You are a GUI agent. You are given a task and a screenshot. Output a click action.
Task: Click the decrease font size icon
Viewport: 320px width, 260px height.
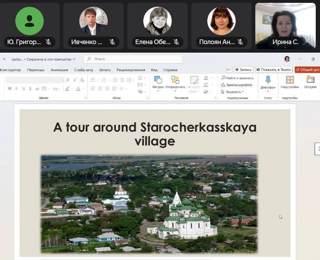75,80
